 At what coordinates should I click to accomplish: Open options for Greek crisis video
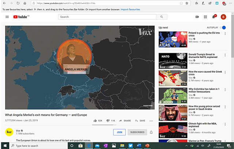(225, 72)
